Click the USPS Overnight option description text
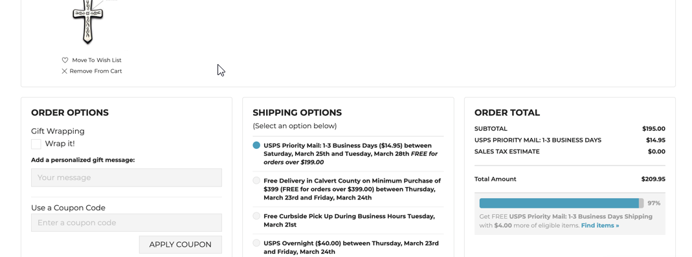692x257 pixels. [x=352, y=247]
